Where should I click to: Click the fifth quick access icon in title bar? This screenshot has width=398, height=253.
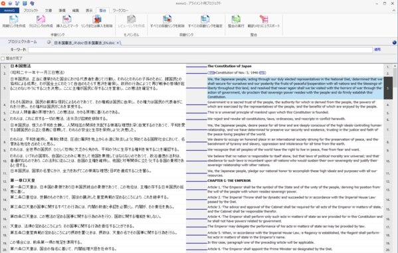click(32, 3)
